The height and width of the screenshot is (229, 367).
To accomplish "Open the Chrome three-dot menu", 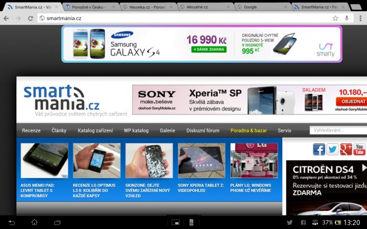I will point(360,18).
